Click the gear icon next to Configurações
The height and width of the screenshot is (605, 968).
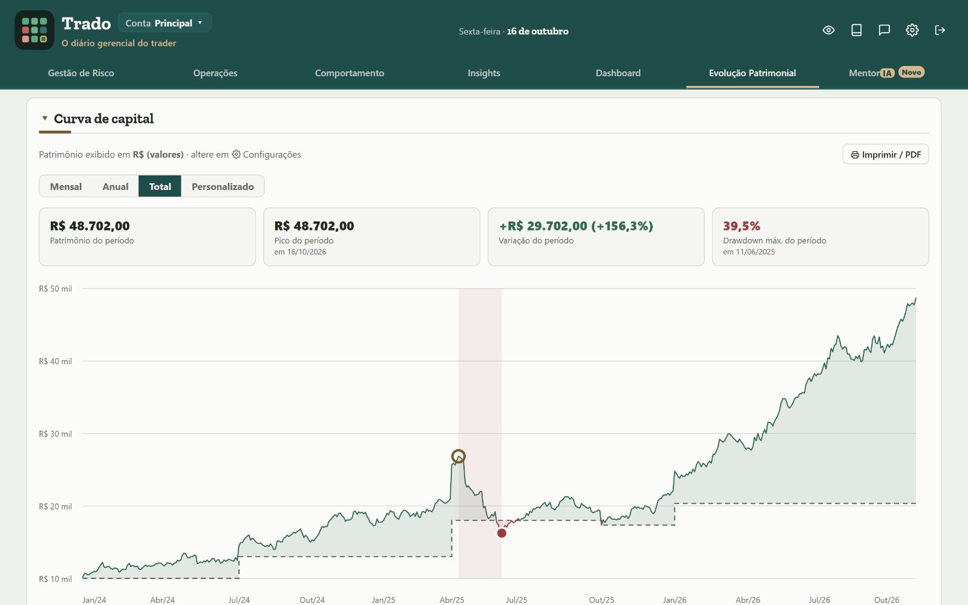click(x=236, y=154)
